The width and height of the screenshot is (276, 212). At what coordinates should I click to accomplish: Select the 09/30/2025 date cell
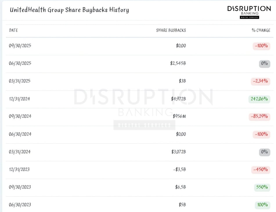(x=20, y=46)
